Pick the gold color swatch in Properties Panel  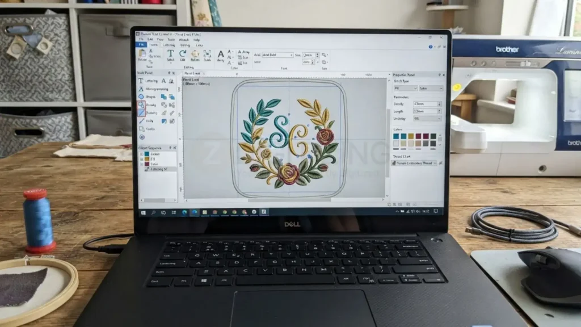pyautogui.click(x=411, y=136)
